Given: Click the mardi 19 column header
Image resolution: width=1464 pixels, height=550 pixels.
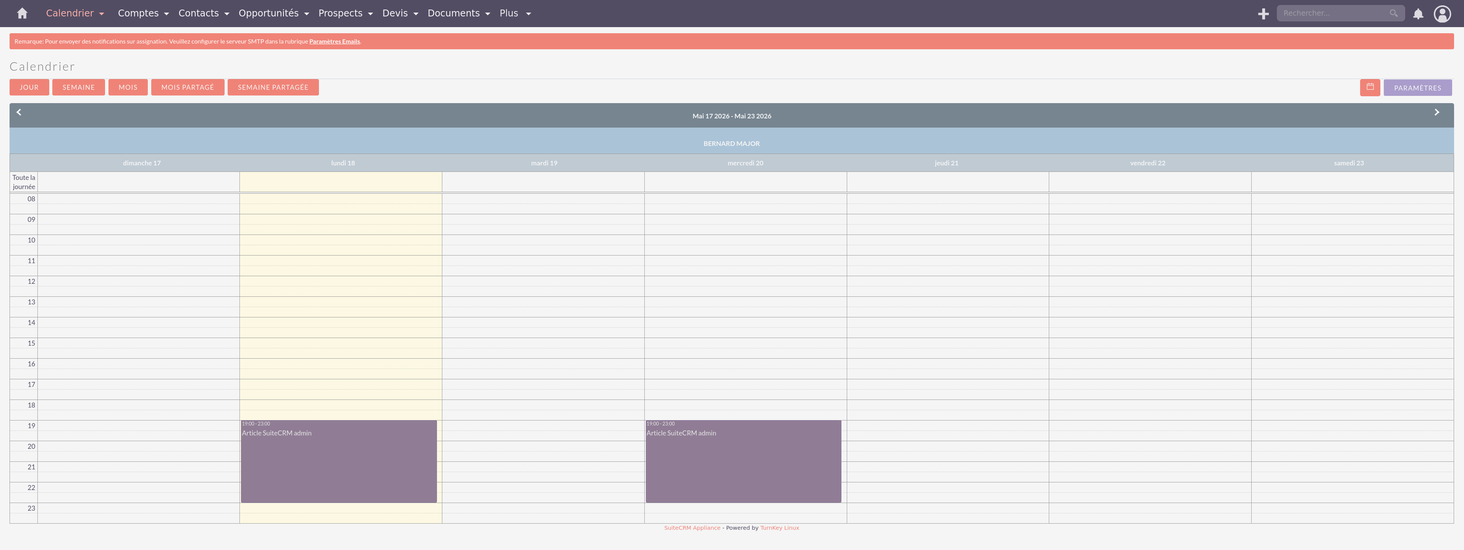Looking at the screenshot, I should (544, 163).
